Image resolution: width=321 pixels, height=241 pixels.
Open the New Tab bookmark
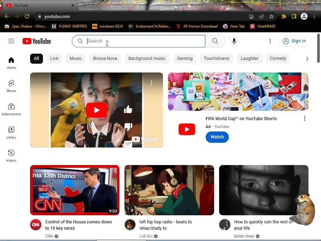point(234,26)
